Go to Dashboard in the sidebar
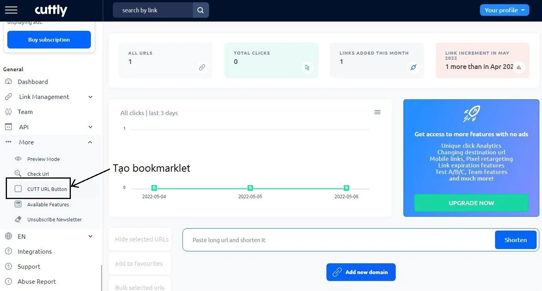This screenshot has height=291, width=542. click(x=33, y=82)
